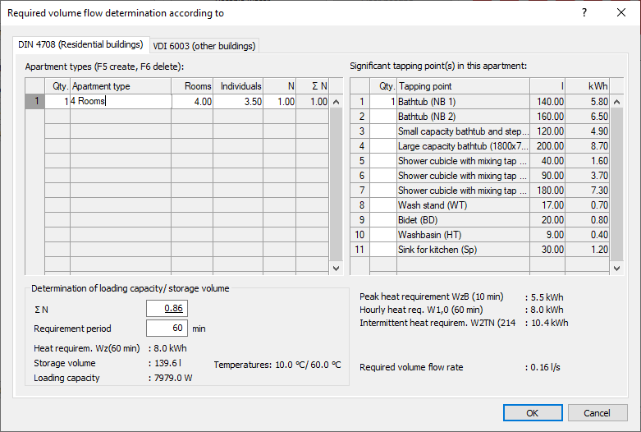Click Qty. cell of Bathtub (NB 1)
641x432 pixels.
coord(383,102)
